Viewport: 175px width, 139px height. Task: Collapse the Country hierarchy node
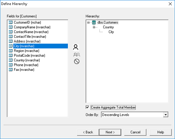[x=94, y=27]
